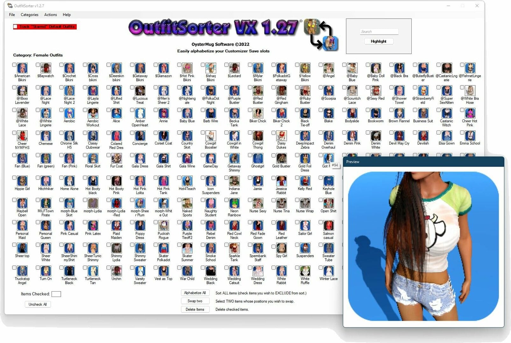Screen dimensions: 511x343
Task: Click the Alice outfit icon
Action: 116,113
